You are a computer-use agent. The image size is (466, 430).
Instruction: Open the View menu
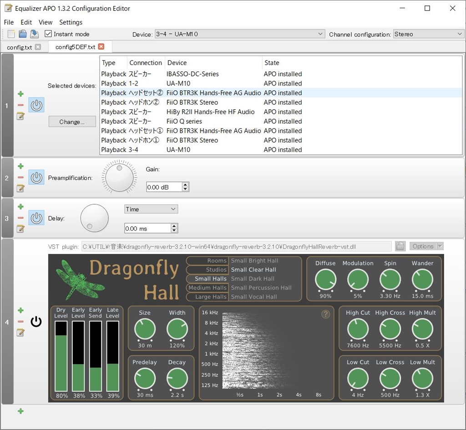click(46, 22)
